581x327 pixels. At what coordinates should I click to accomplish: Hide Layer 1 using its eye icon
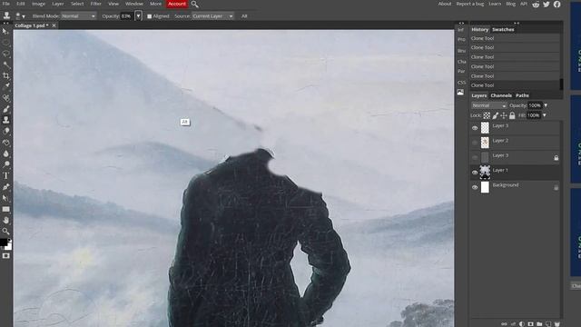(x=475, y=173)
